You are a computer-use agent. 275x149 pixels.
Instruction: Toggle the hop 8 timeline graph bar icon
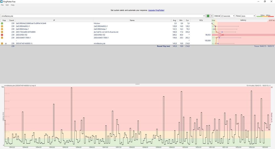(6, 43)
